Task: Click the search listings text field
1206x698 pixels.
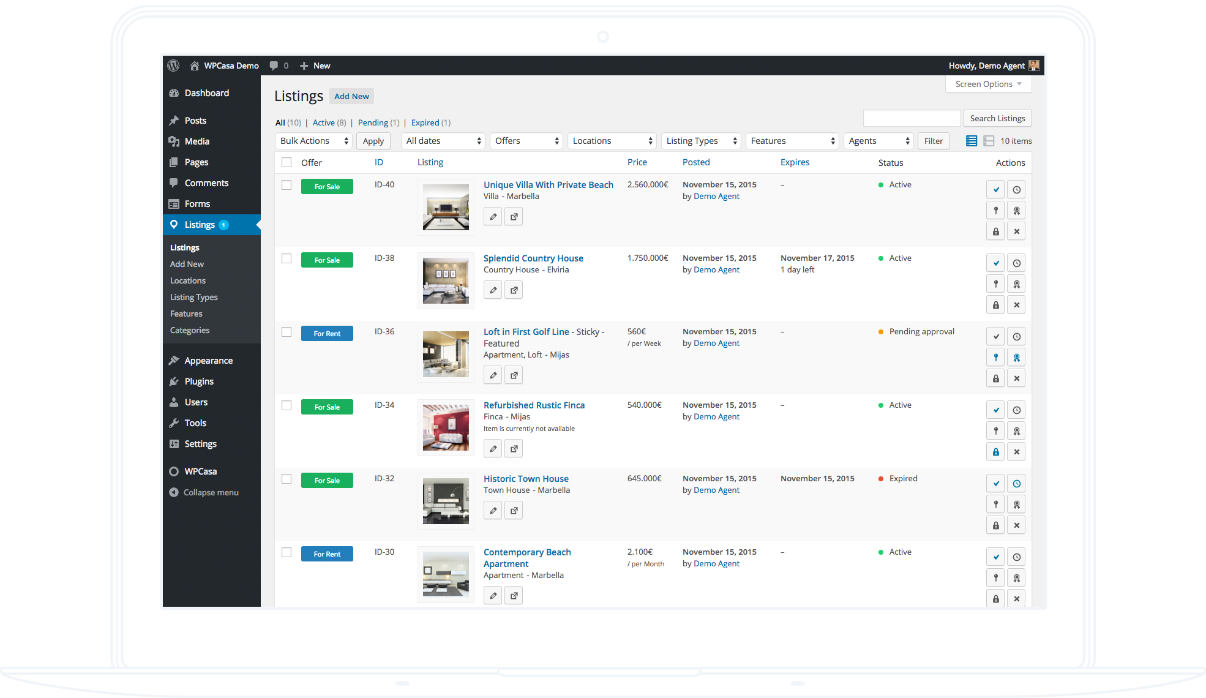Action: point(912,118)
